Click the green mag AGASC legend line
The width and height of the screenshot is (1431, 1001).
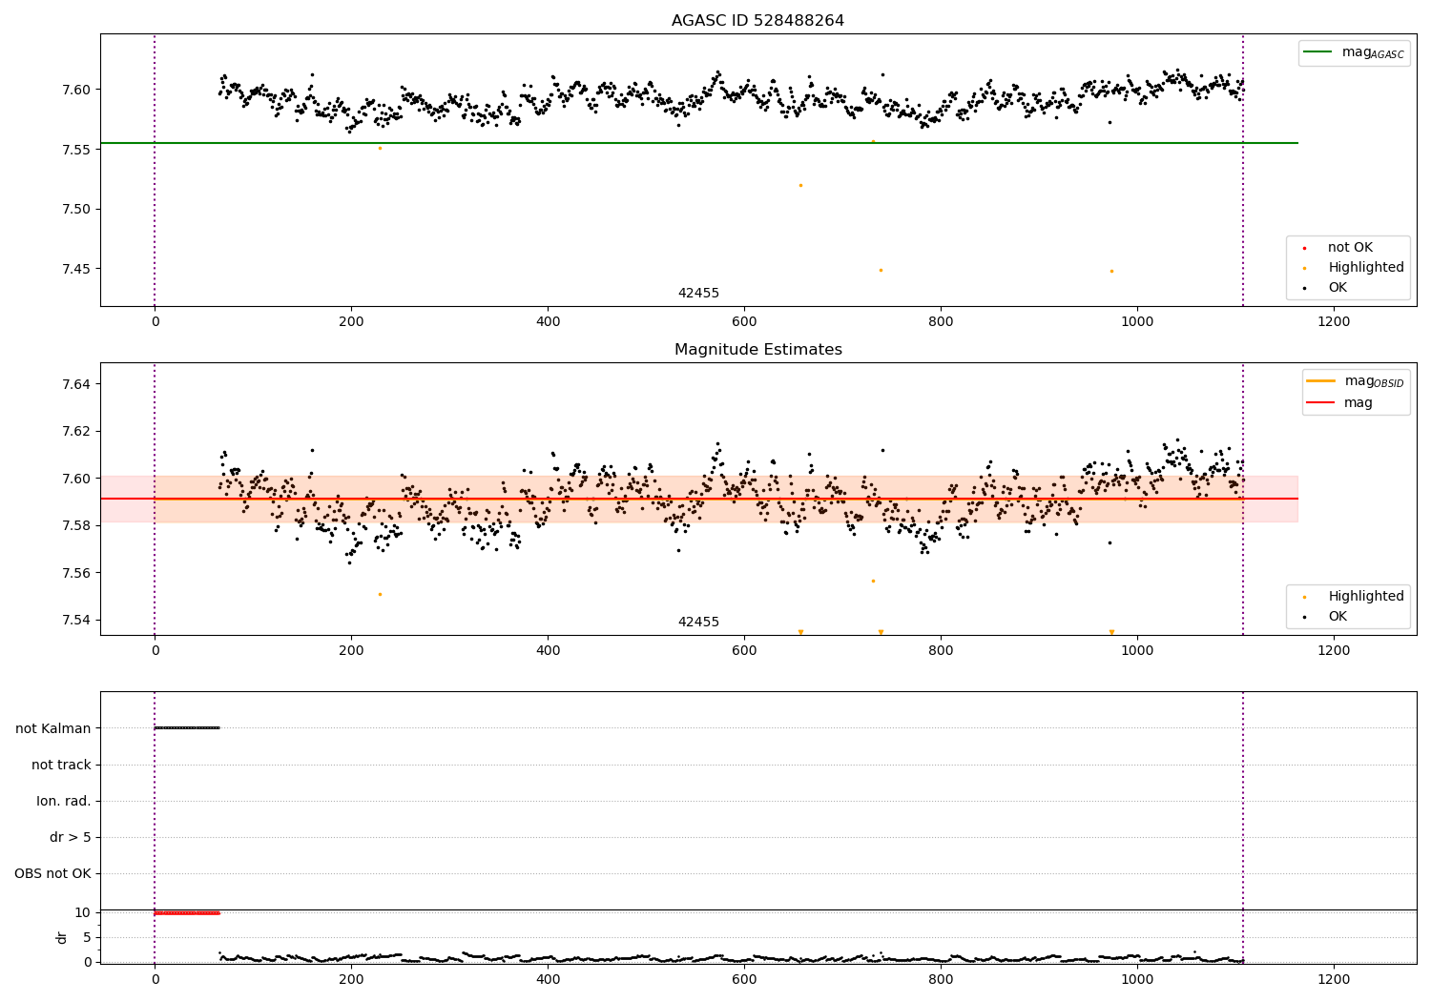[1318, 52]
